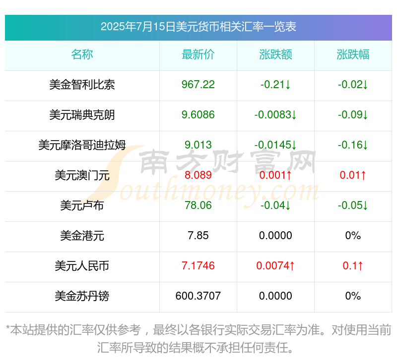Click the price 8.089
This screenshot has height=363, width=397.
(198, 175)
